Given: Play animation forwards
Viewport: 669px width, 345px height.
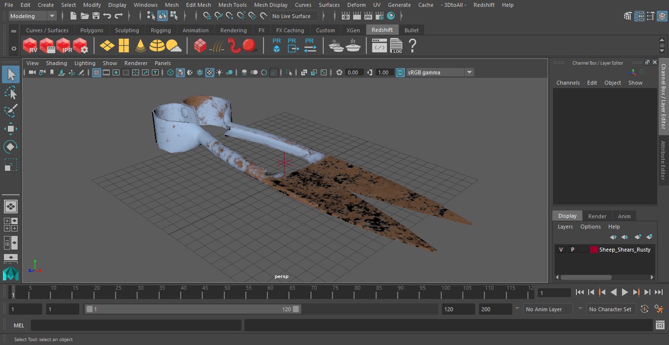Looking at the screenshot, I should pyautogui.click(x=624, y=292).
